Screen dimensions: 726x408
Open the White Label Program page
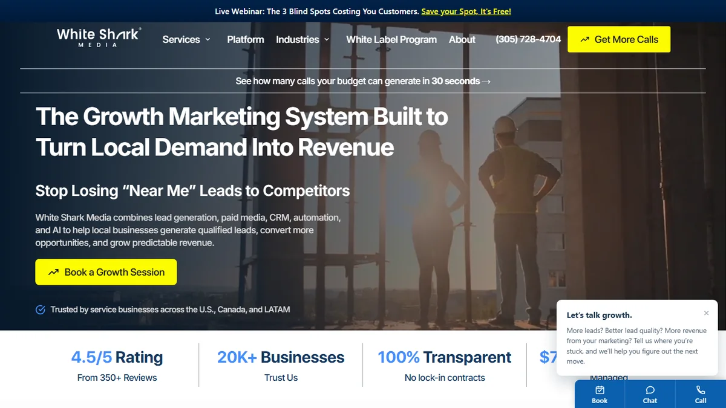391,39
